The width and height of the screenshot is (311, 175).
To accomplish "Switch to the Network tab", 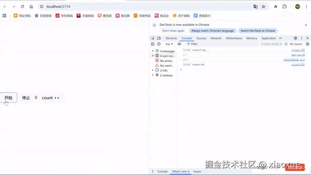I will (x=216, y=38).
